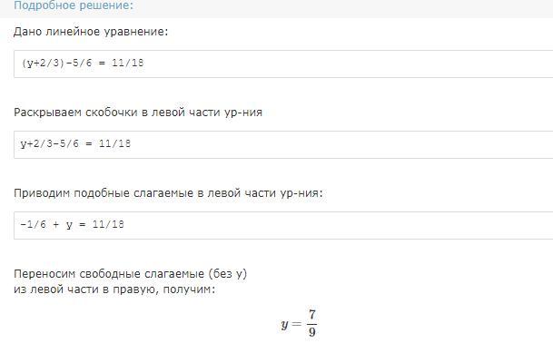Click the 'Дано линейное уравнение:' label
Image resolution: width=553 pixels, height=353 pixels.
[x=91, y=32]
